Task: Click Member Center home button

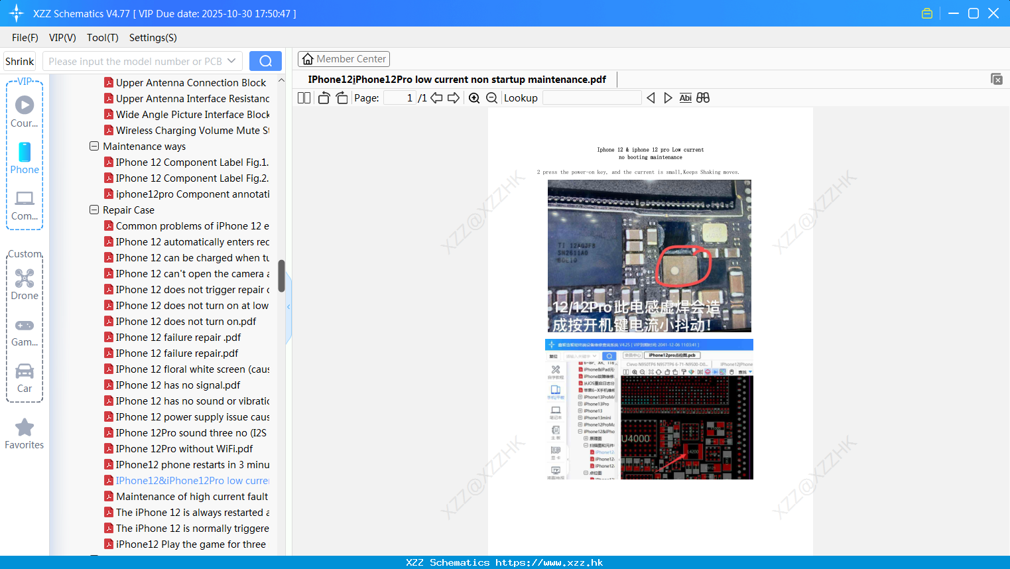Action: [344, 59]
